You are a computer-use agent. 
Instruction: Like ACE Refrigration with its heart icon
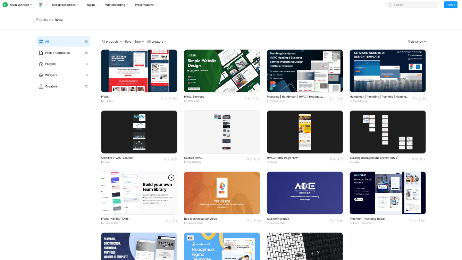[x=330, y=221]
